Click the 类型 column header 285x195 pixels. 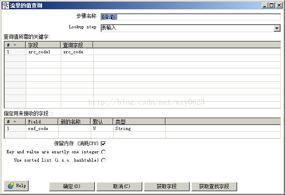point(139,121)
